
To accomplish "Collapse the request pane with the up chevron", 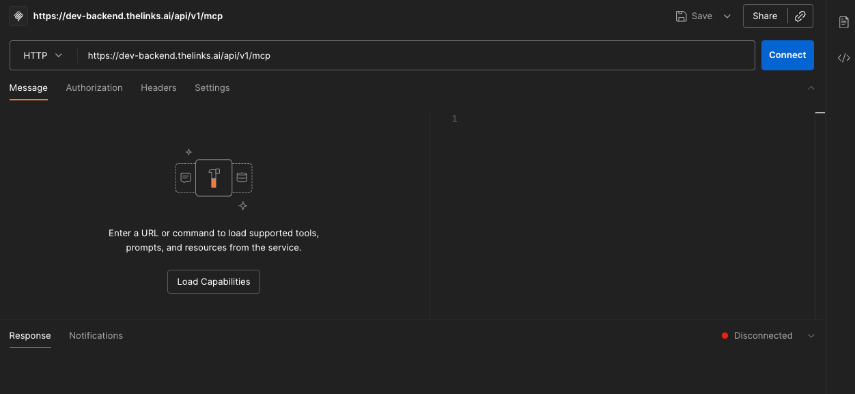I will pyautogui.click(x=811, y=88).
